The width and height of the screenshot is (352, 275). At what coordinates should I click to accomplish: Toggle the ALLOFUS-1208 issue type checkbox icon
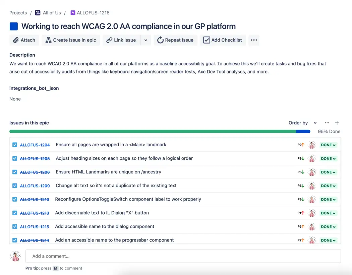pos(15,159)
